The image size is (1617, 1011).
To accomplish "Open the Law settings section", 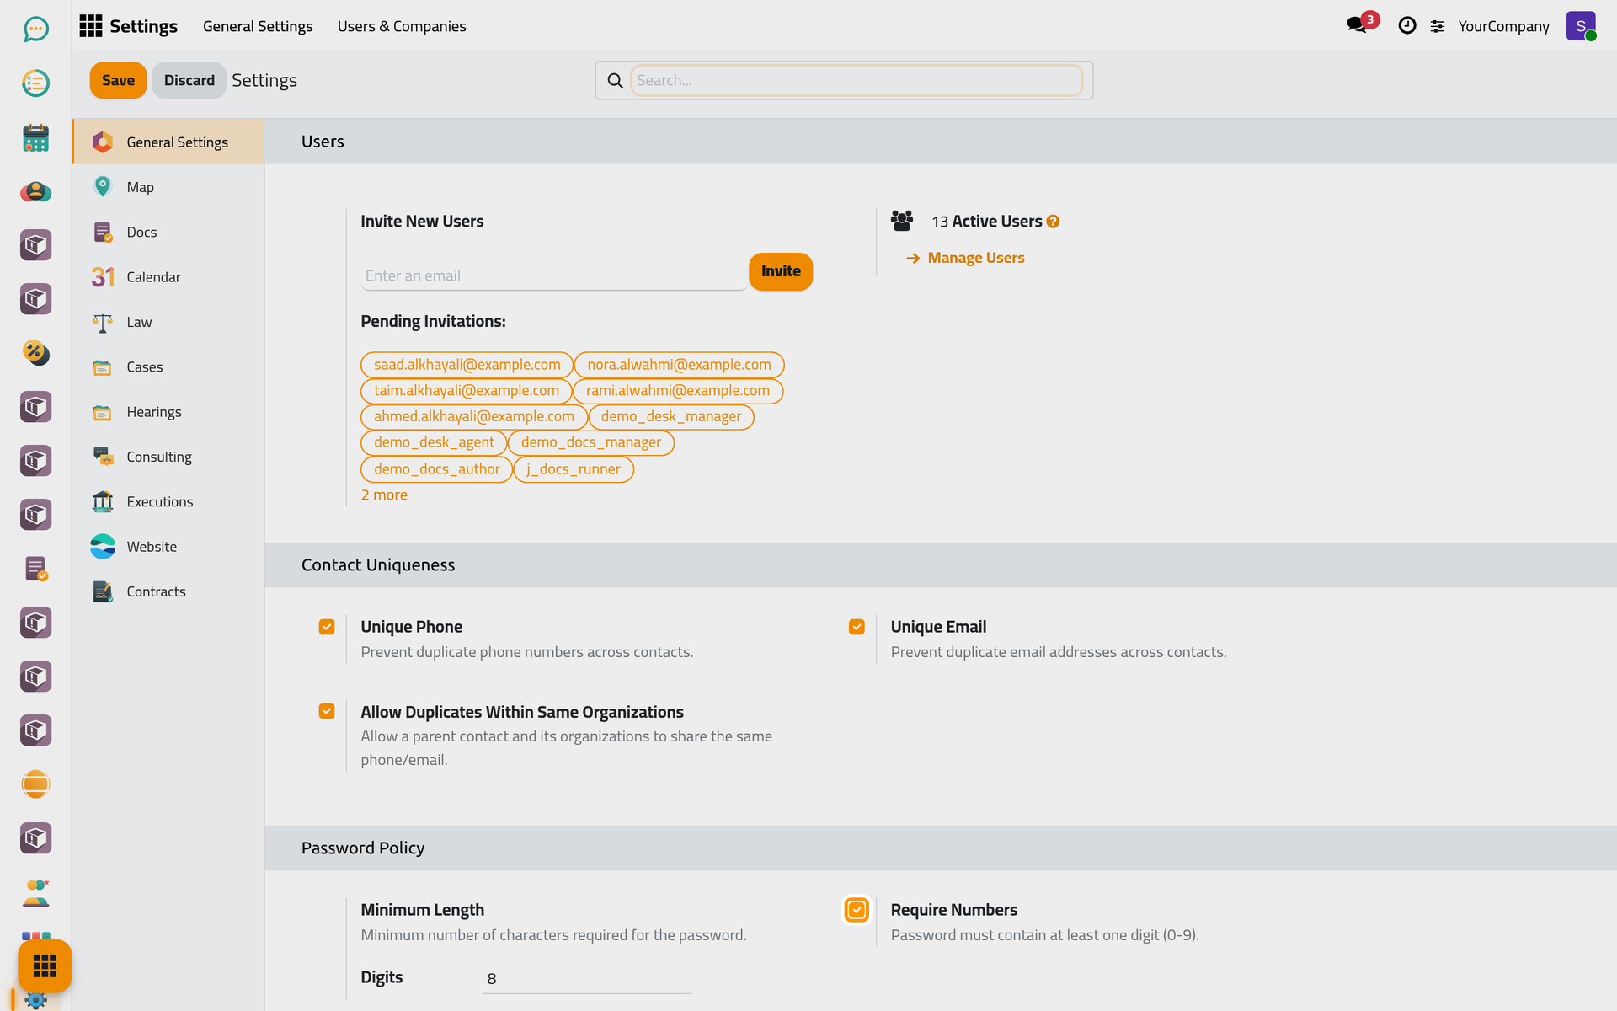I will tap(168, 322).
